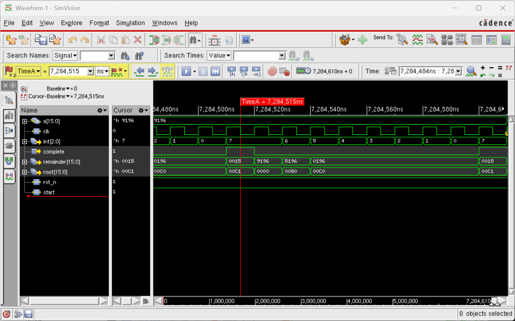The image size is (515, 321).
Task: Click the next edge right arrow icon
Action: [x=152, y=71]
